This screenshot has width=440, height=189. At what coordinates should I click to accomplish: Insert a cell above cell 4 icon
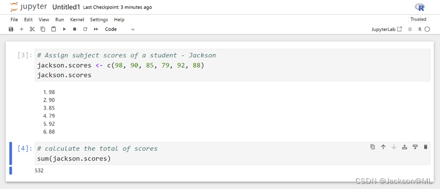[404, 147]
